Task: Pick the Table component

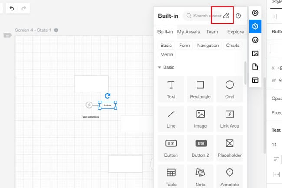Action: 171,177
